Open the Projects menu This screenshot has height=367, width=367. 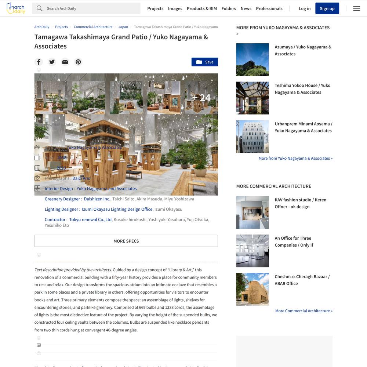click(x=155, y=8)
